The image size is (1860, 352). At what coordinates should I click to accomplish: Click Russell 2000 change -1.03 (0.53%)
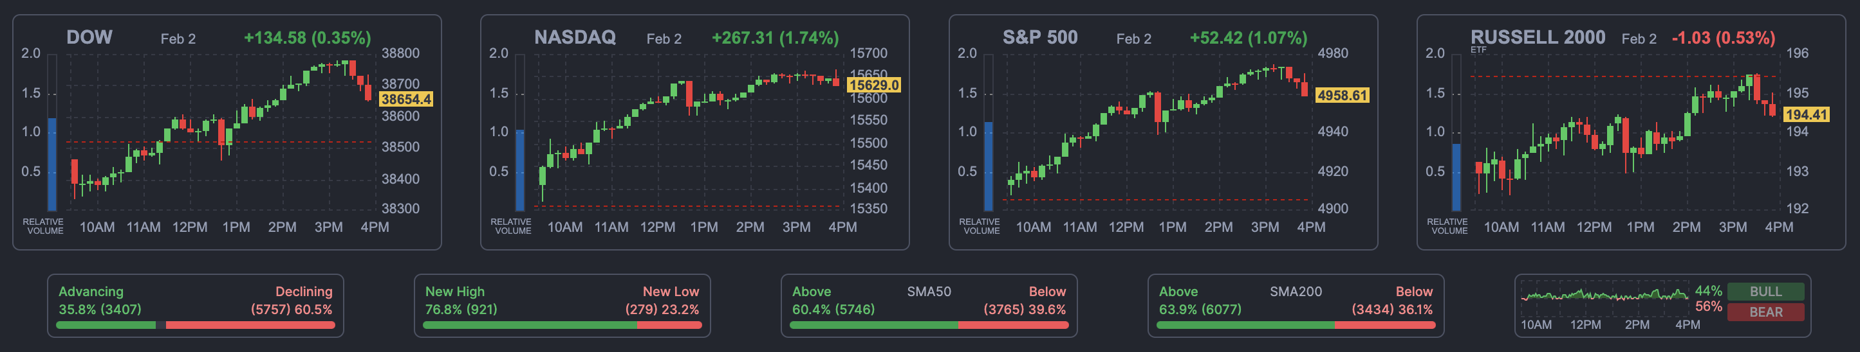(x=1724, y=37)
